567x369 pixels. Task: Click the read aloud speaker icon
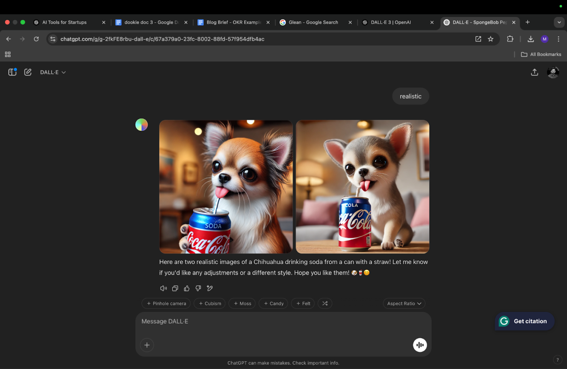tap(163, 288)
